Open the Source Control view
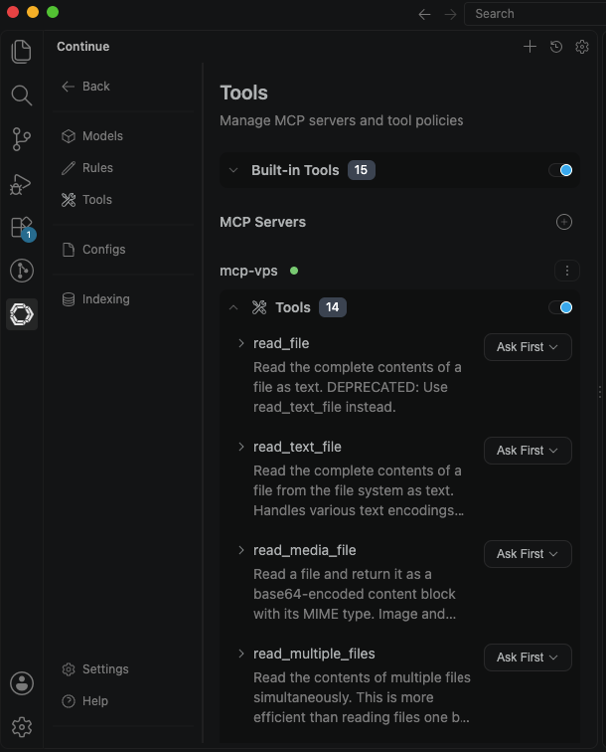 (x=22, y=139)
